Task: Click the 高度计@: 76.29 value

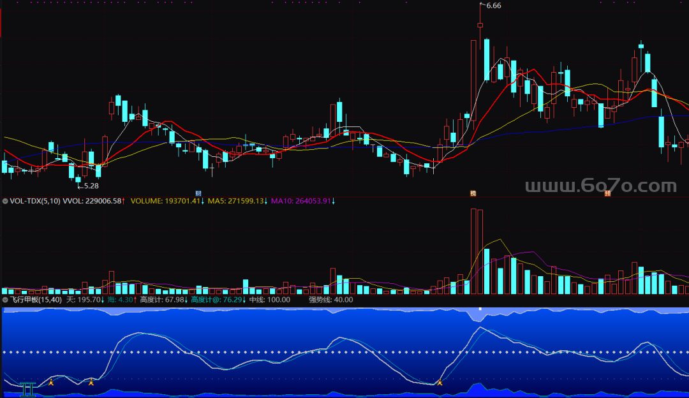Action: coord(218,300)
